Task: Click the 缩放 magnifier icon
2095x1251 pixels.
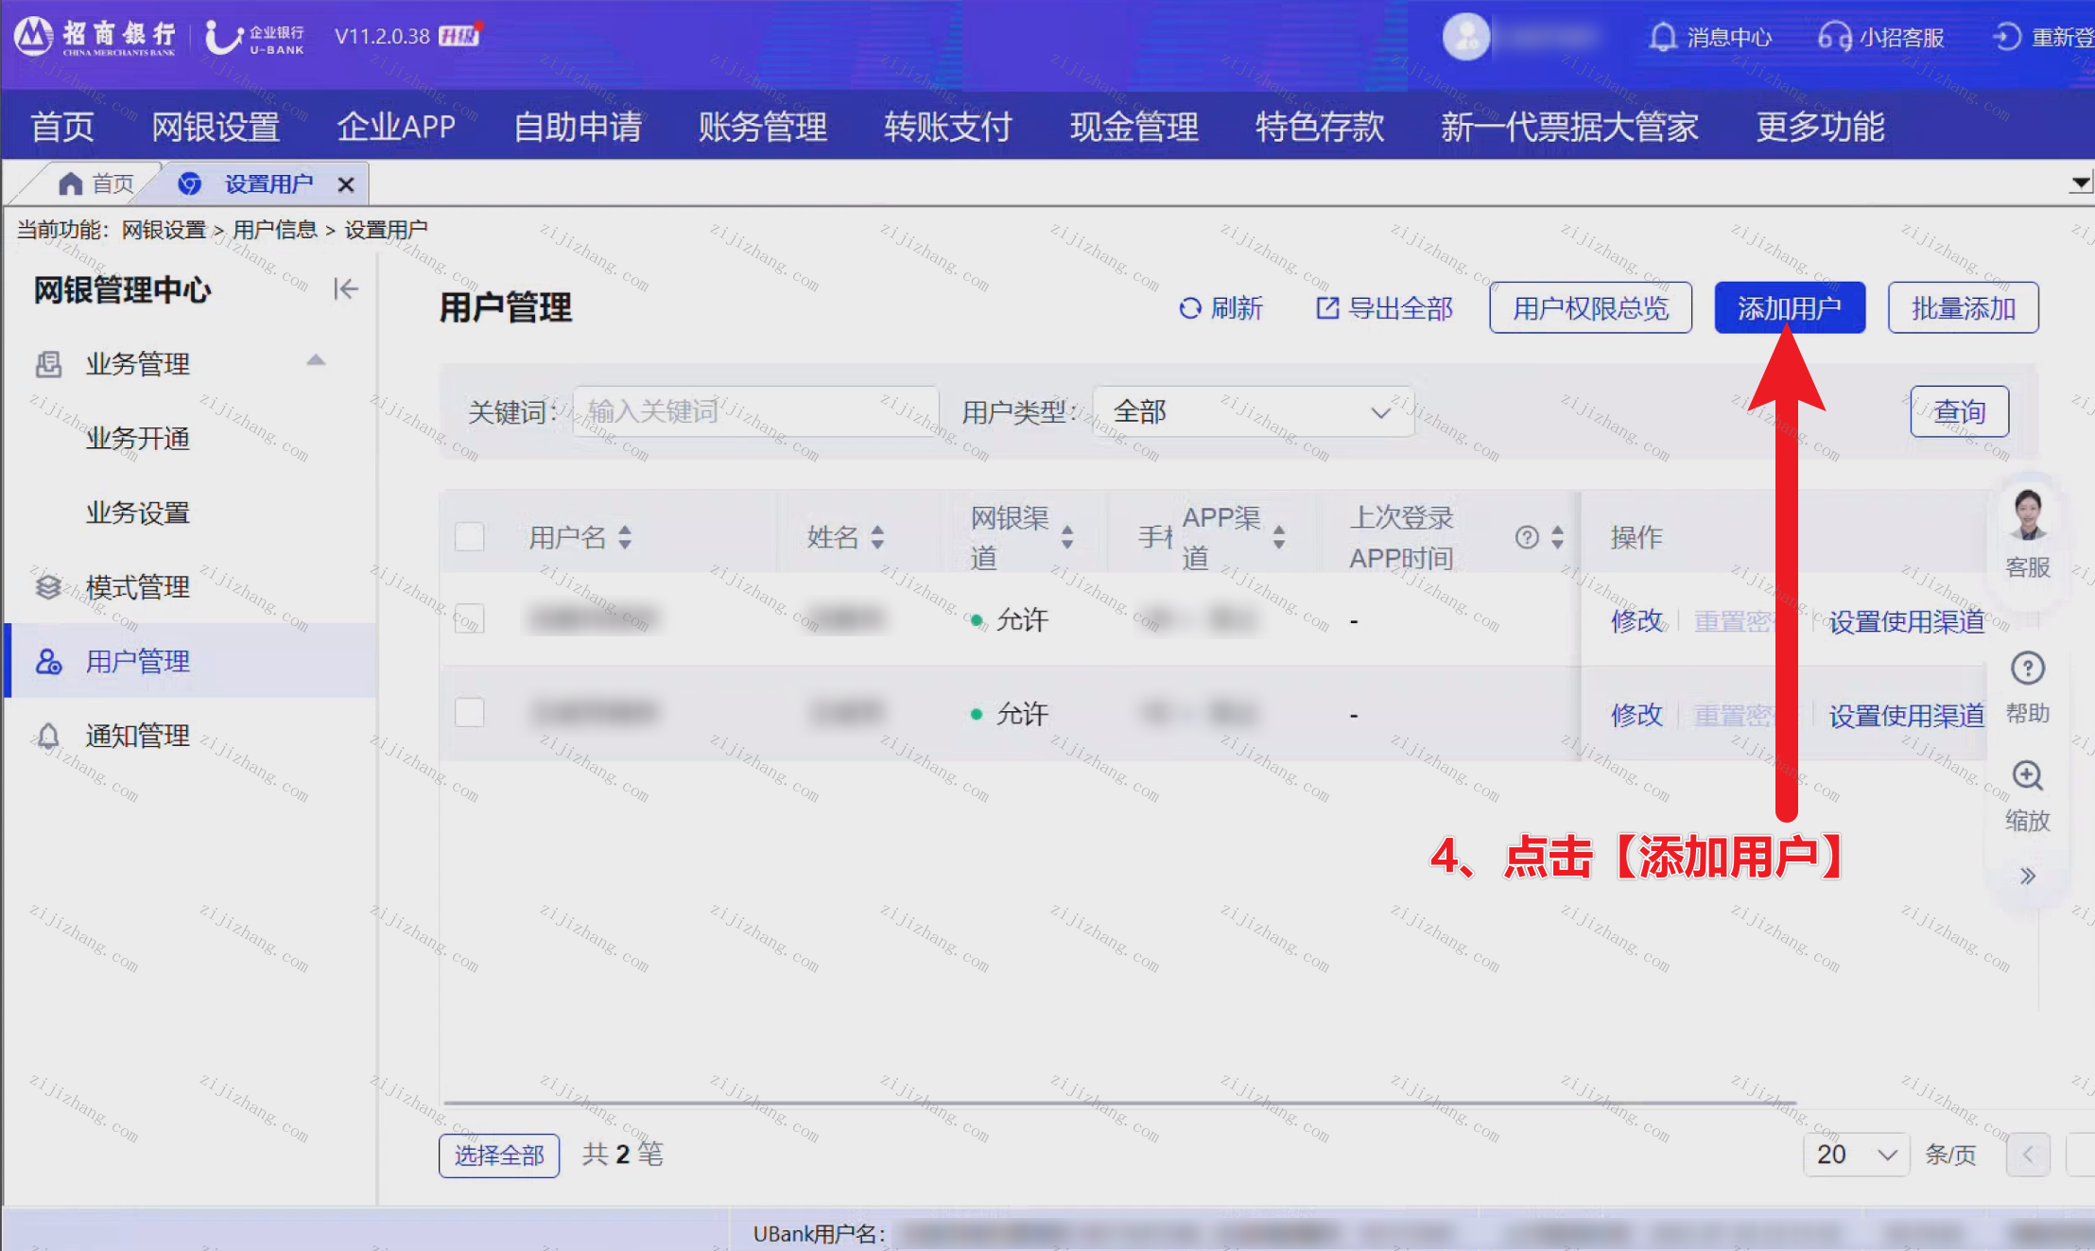Action: pyautogui.click(x=2028, y=775)
